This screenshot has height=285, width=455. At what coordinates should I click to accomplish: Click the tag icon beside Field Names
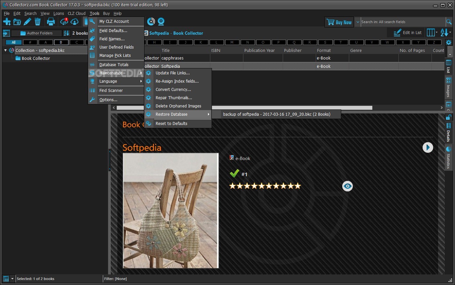92,39
